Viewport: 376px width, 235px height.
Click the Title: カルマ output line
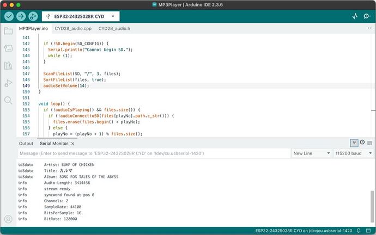58,171
